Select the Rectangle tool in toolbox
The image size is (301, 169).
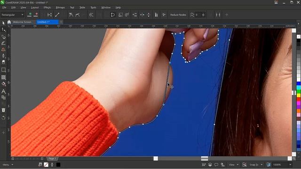[x=3, y=70]
